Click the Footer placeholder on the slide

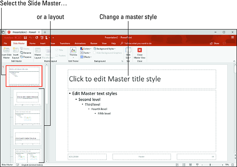coord(142,157)
